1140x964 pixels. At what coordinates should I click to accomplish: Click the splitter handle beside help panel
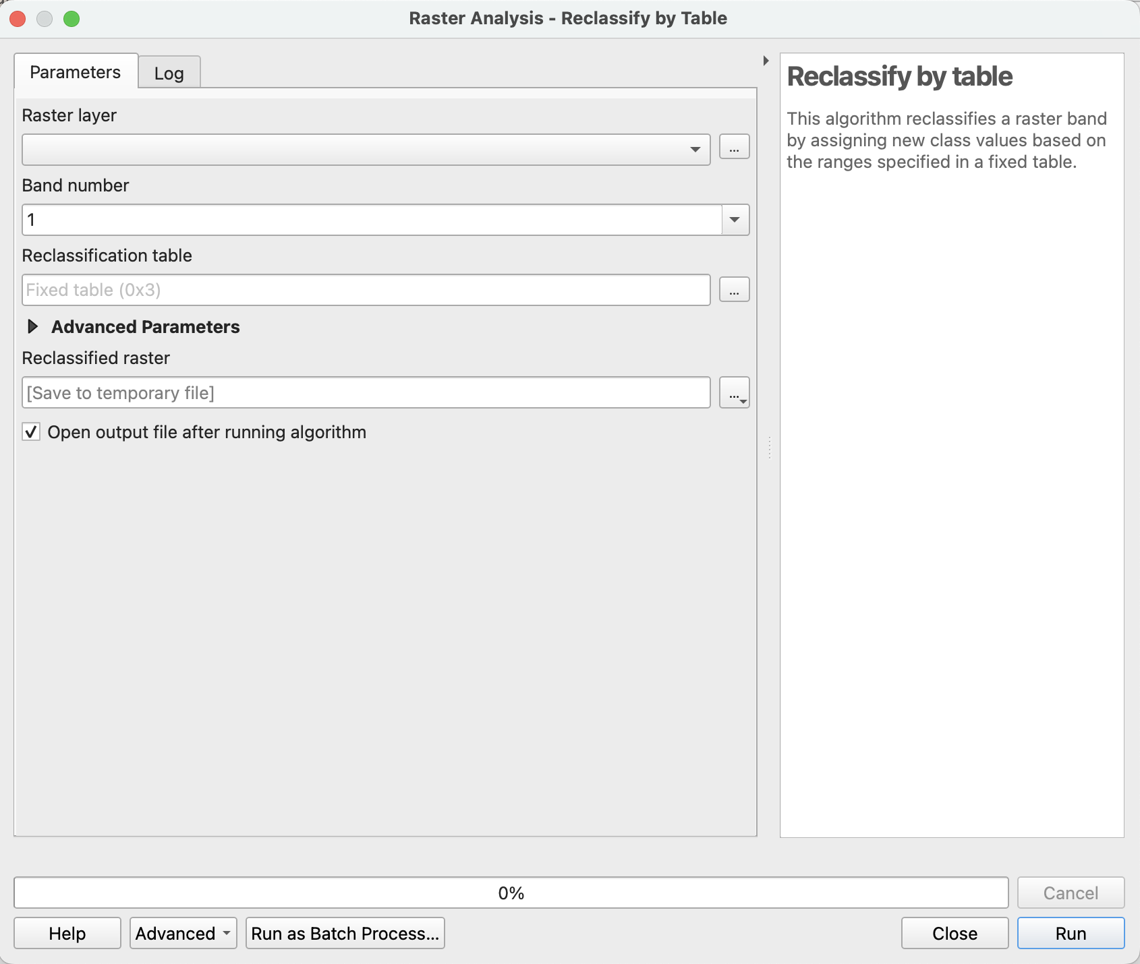pos(769,448)
